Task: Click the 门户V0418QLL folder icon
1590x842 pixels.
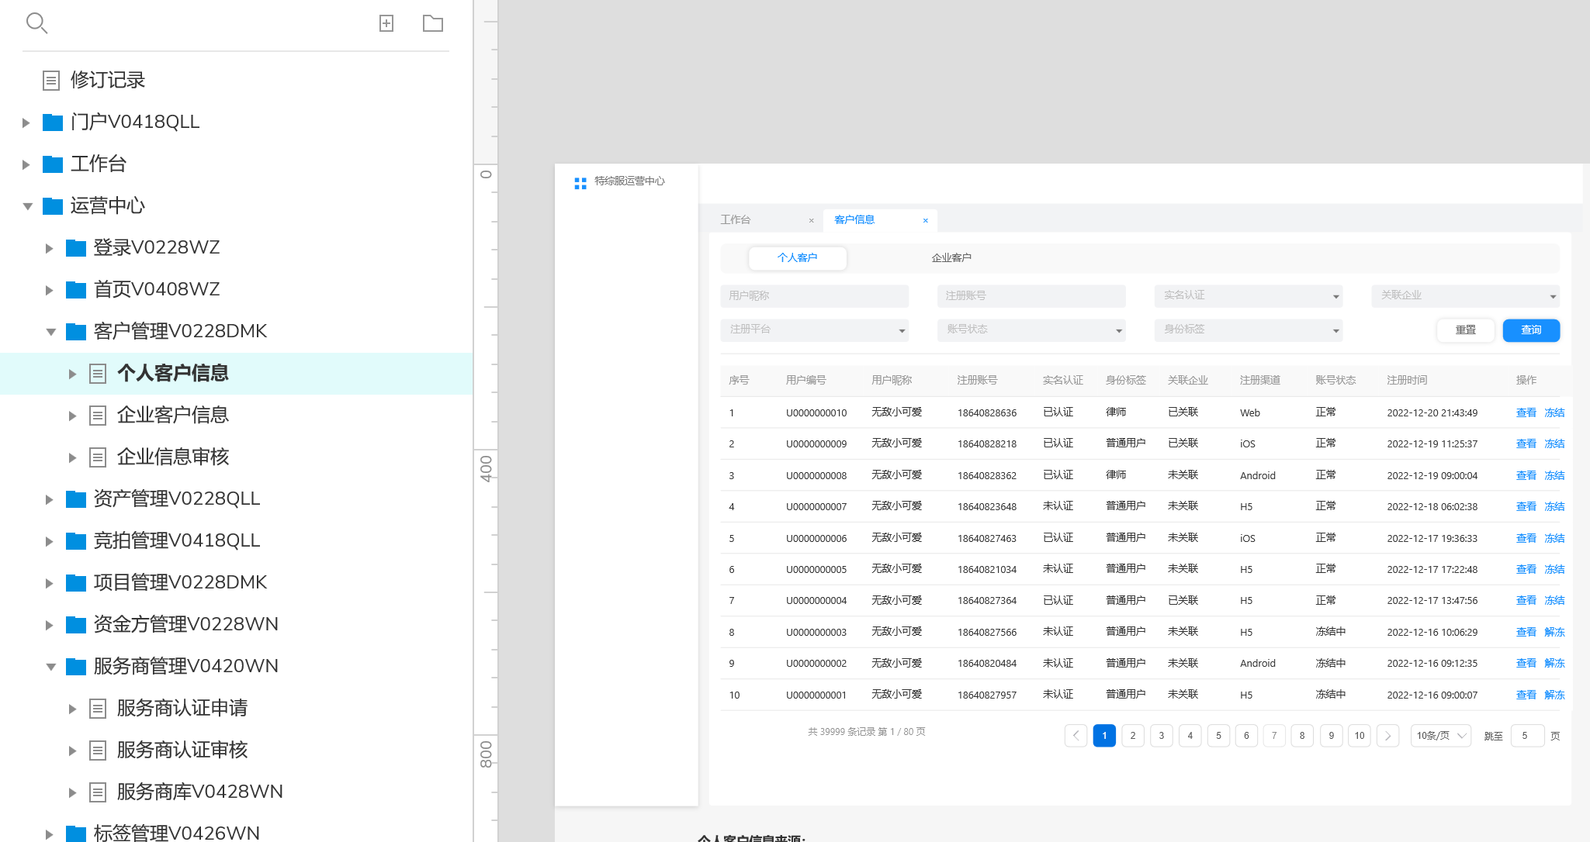Action: (x=53, y=122)
